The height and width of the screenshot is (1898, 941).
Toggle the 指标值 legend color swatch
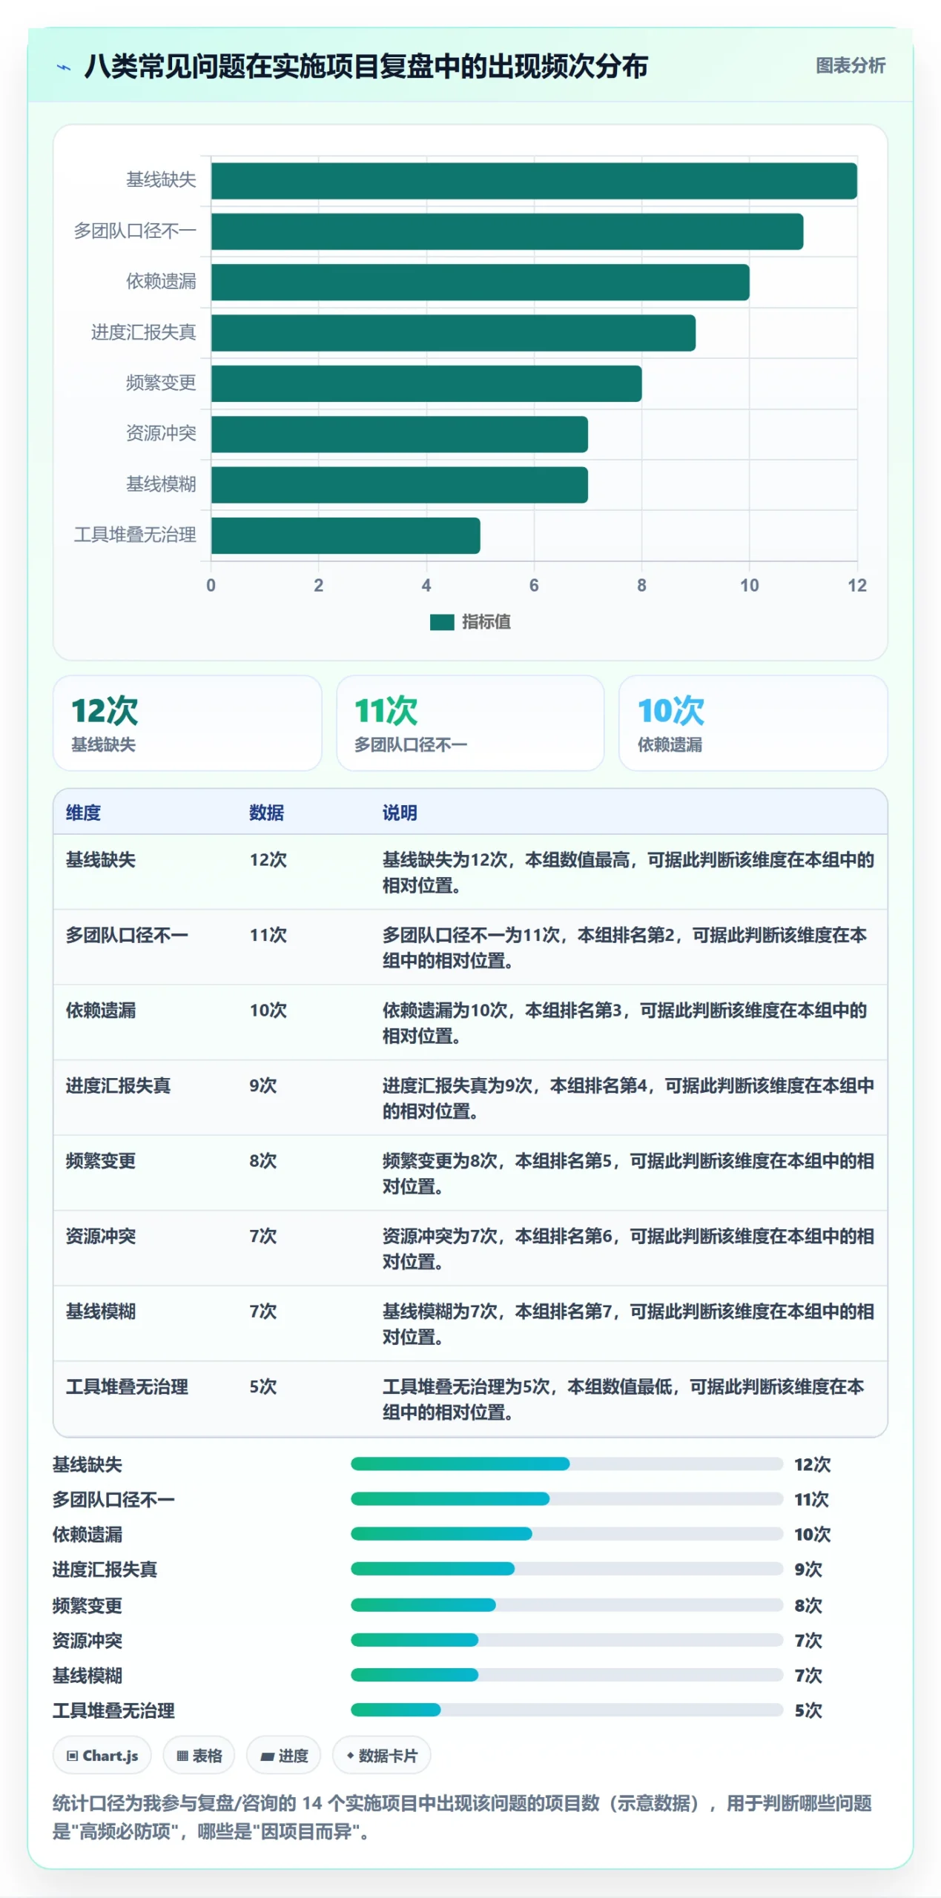pyautogui.click(x=442, y=621)
